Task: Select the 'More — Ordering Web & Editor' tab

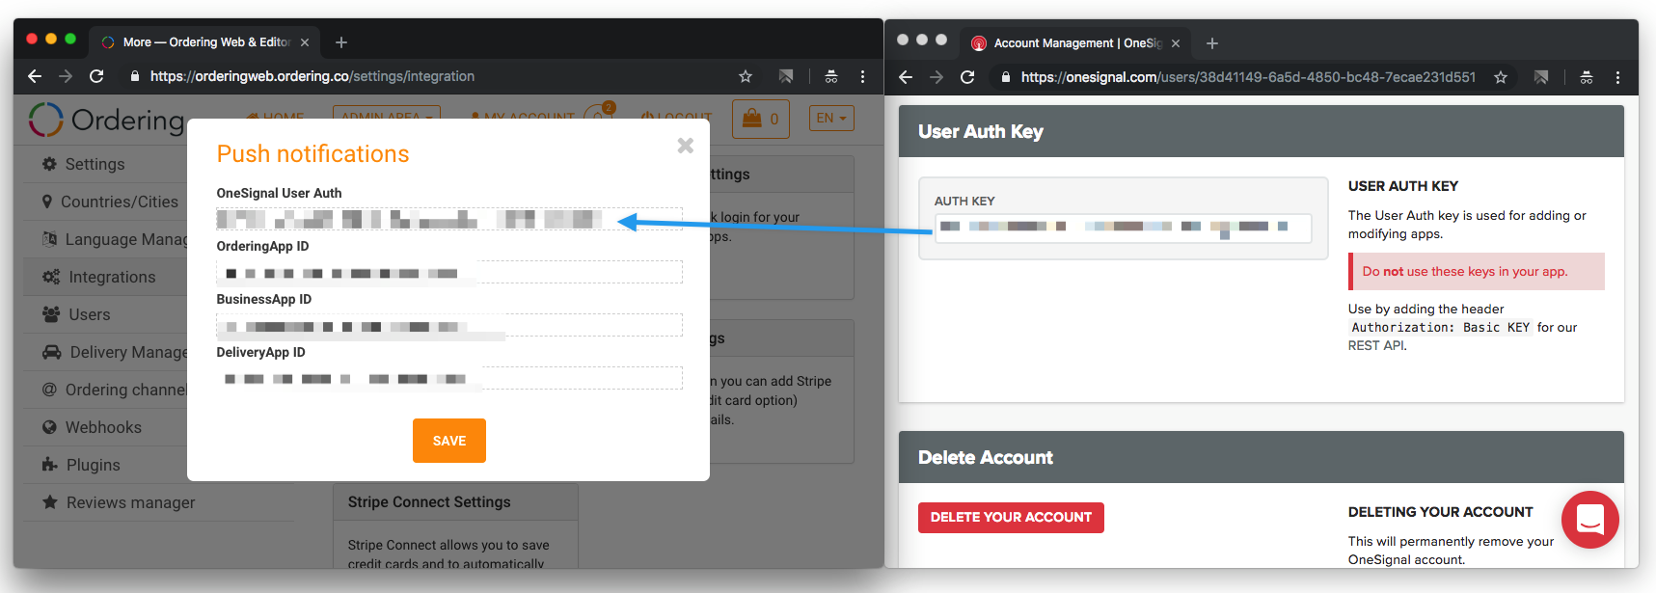Action: click(206, 42)
